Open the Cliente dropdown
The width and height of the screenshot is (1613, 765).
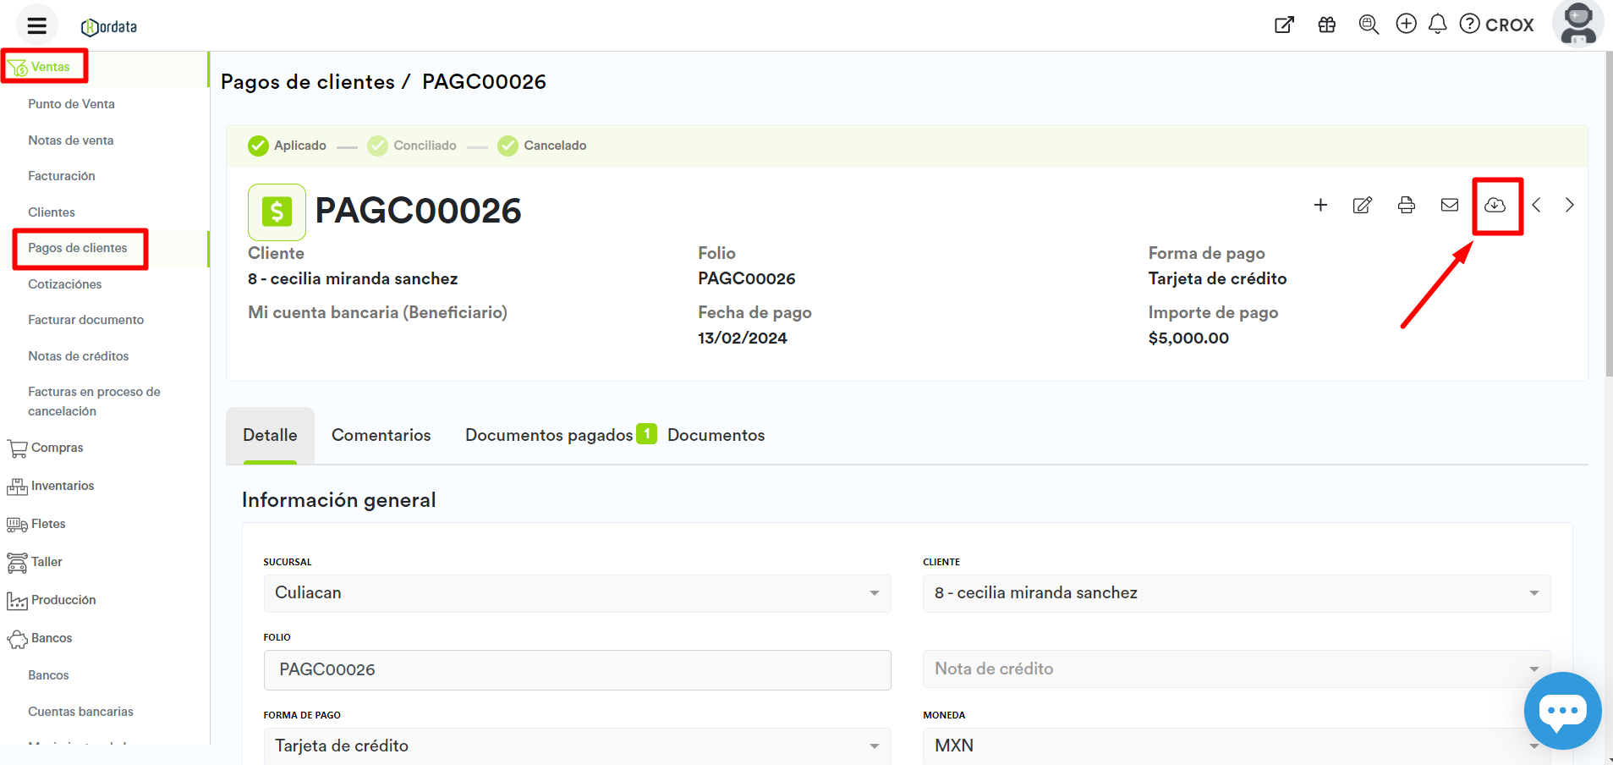1236,593
